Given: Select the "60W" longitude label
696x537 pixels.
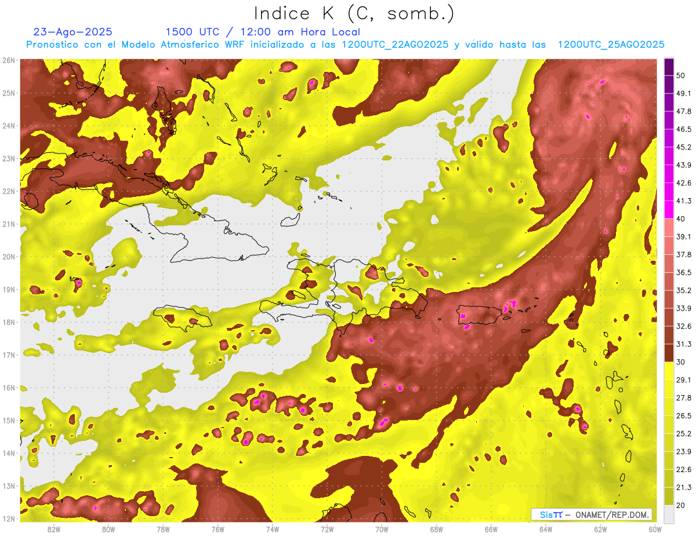Looking at the screenshot, I should pyautogui.click(x=655, y=529).
